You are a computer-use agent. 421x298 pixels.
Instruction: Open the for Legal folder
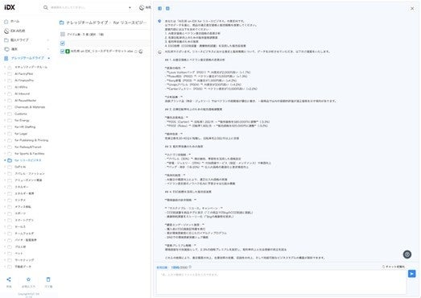point(21,134)
